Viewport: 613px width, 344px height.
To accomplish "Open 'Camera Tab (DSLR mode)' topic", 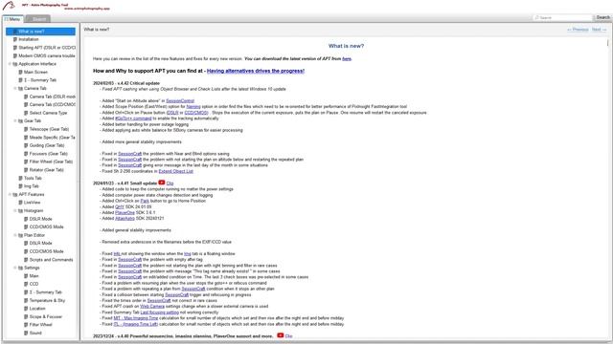I will tap(53, 97).
